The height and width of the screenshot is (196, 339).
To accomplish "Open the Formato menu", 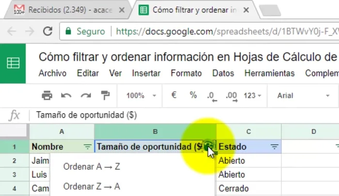I will point(186,73).
